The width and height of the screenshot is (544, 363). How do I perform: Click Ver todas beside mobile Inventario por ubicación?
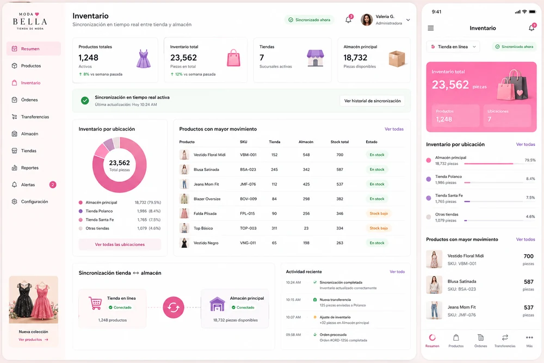[526, 144]
